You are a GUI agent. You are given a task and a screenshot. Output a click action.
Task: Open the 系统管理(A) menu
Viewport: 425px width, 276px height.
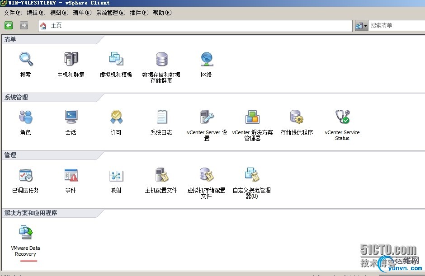(x=111, y=13)
